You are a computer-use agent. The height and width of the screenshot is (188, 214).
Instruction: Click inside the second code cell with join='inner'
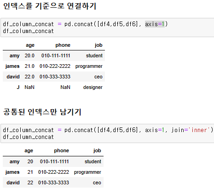click(107, 133)
